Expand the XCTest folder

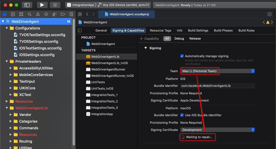[x=11, y=95]
